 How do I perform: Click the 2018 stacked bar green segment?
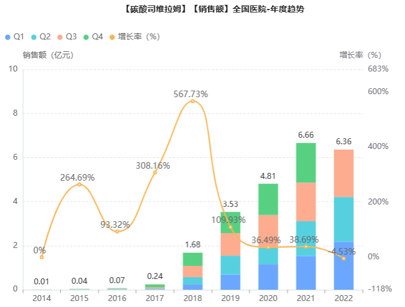[x=193, y=259]
